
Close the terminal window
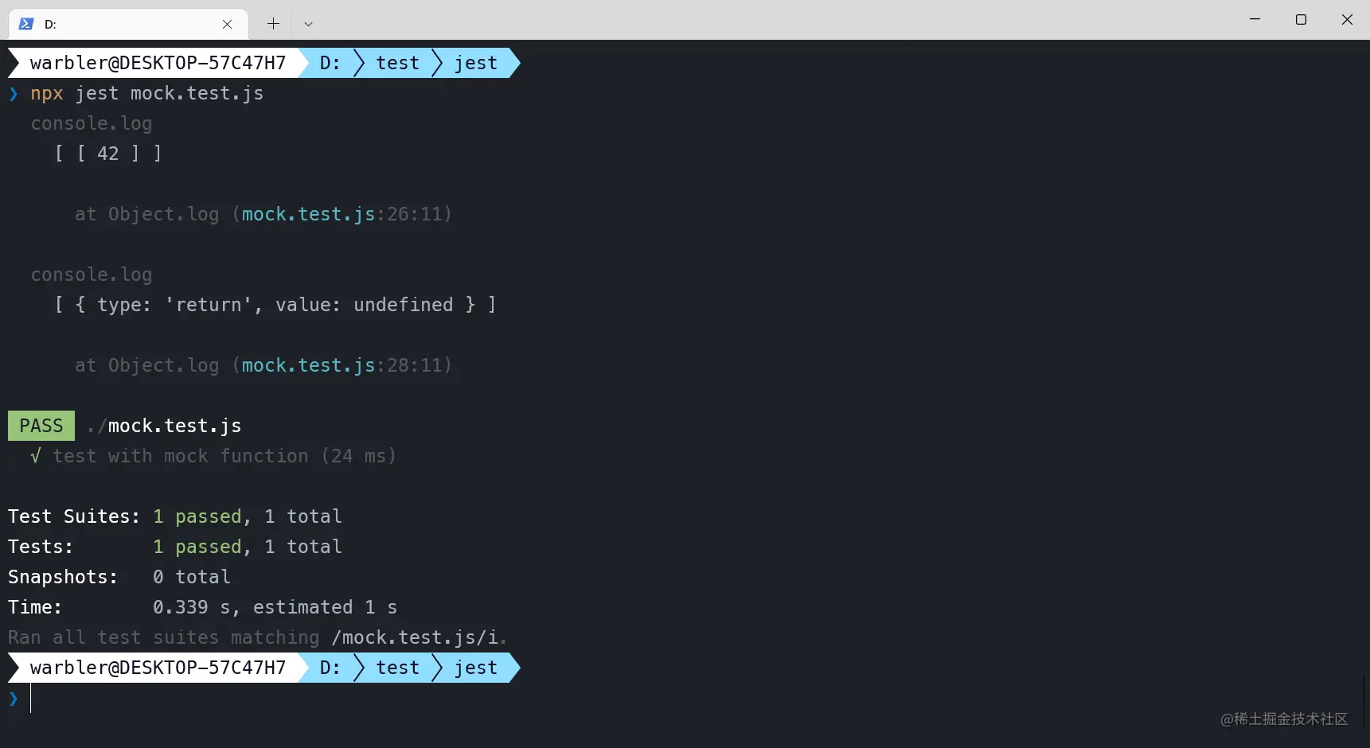[x=1347, y=19]
